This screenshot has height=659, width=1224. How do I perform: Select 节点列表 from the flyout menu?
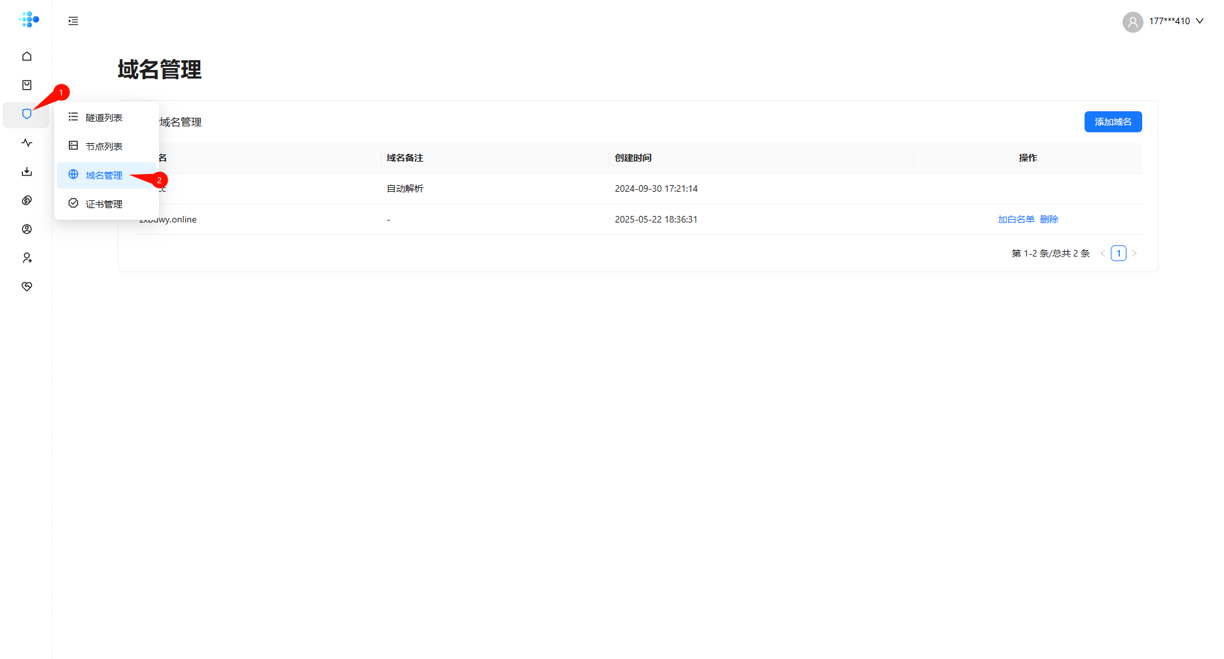104,147
